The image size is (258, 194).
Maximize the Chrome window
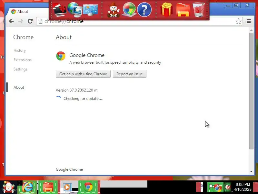[236, 5]
